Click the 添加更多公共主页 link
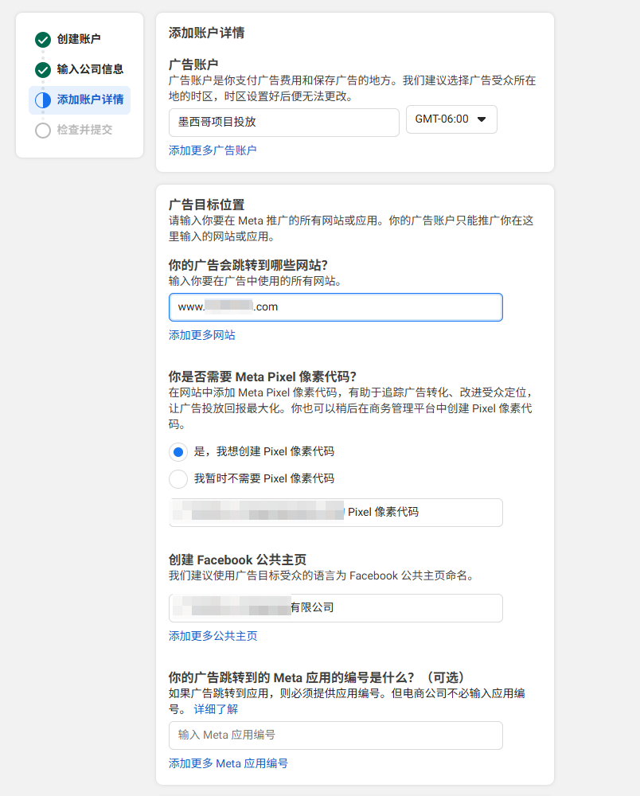 [213, 636]
